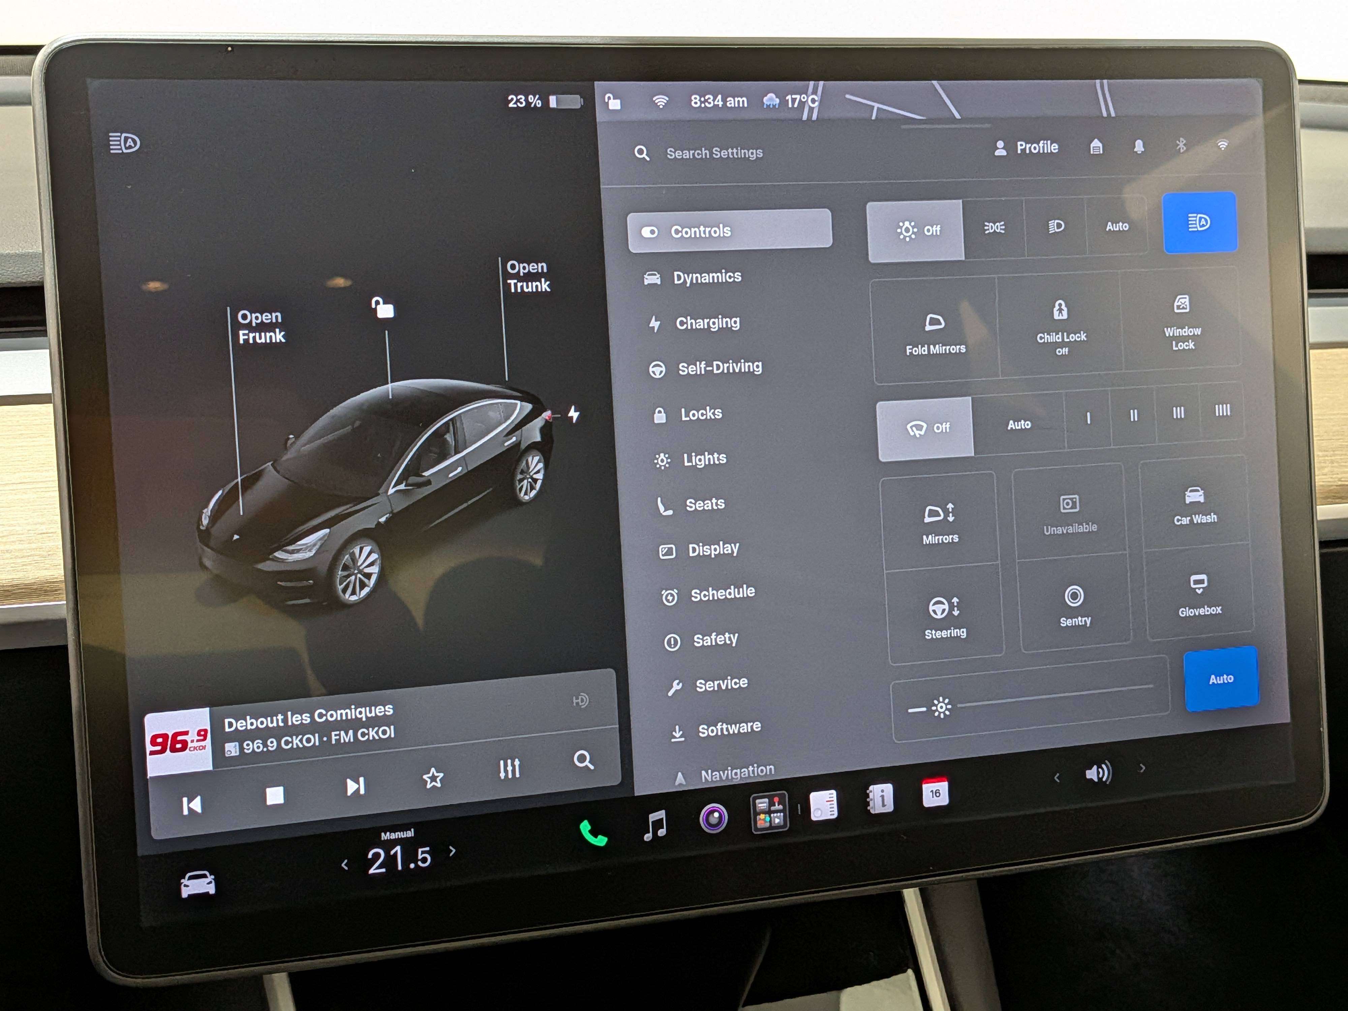Tap Open Frunk label
Screen dimensions: 1348x1011
pos(261,327)
